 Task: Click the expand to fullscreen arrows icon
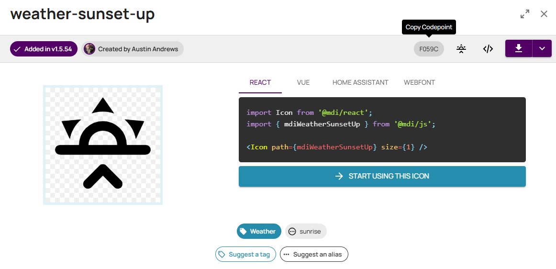(x=525, y=14)
